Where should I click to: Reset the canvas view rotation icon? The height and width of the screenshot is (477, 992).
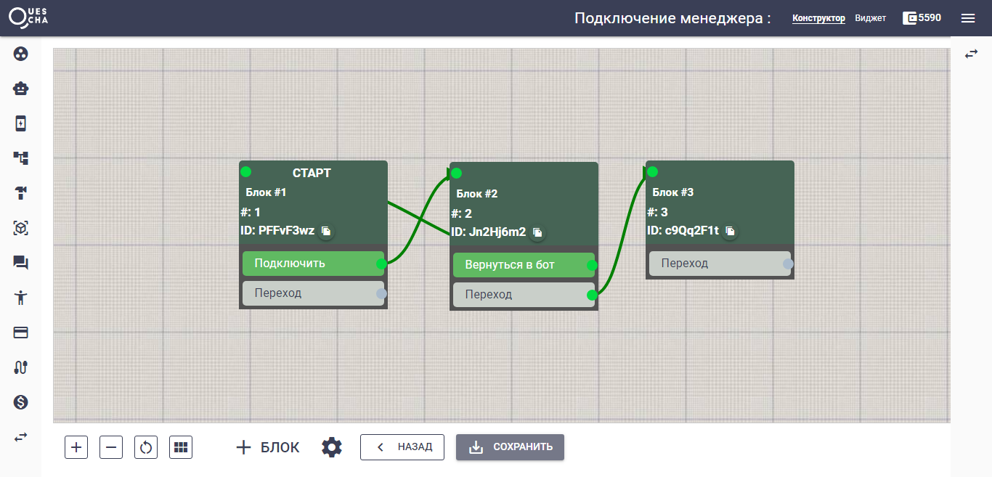(146, 447)
